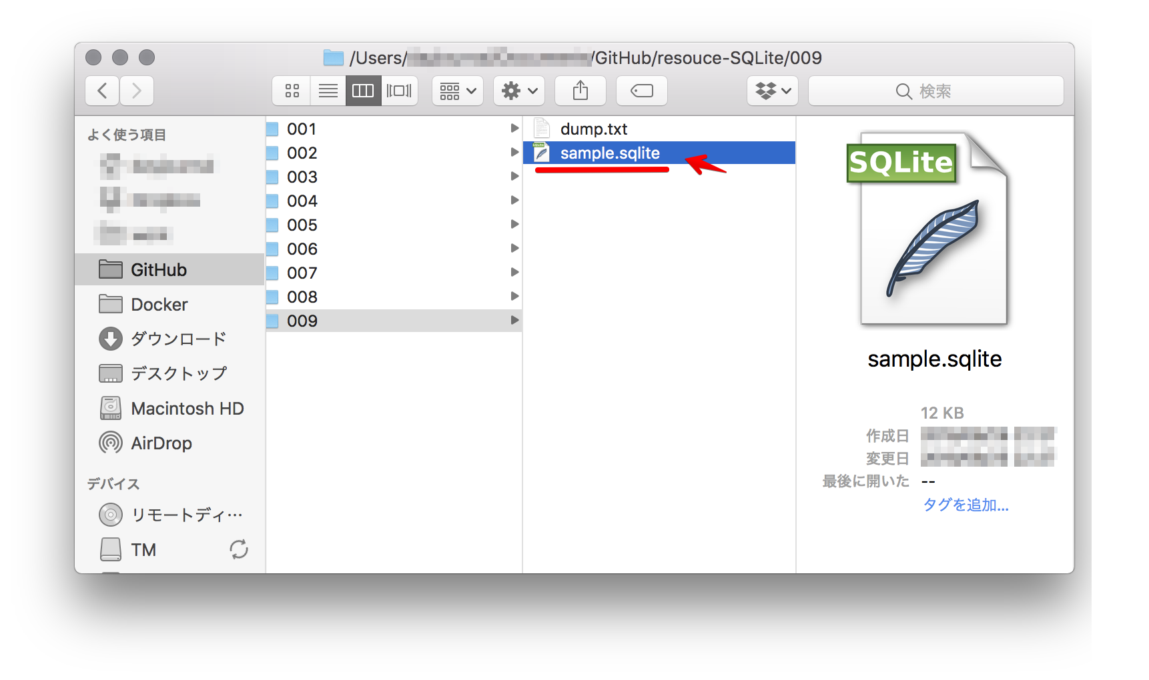The image size is (1149, 680).
Task: Select リモートディ… under devices
Action: tap(170, 515)
